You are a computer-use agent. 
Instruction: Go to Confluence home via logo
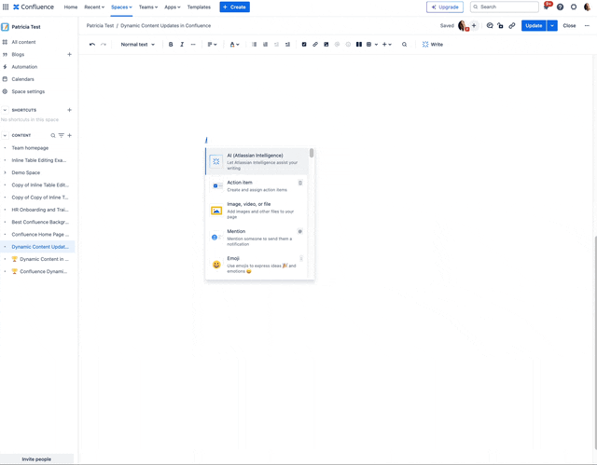34,7
